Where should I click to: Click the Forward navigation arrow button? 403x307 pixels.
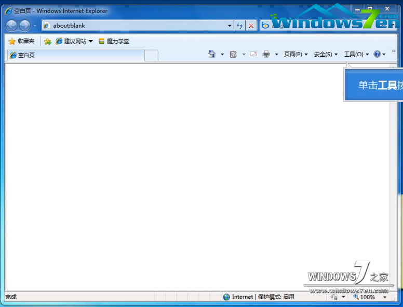point(24,25)
